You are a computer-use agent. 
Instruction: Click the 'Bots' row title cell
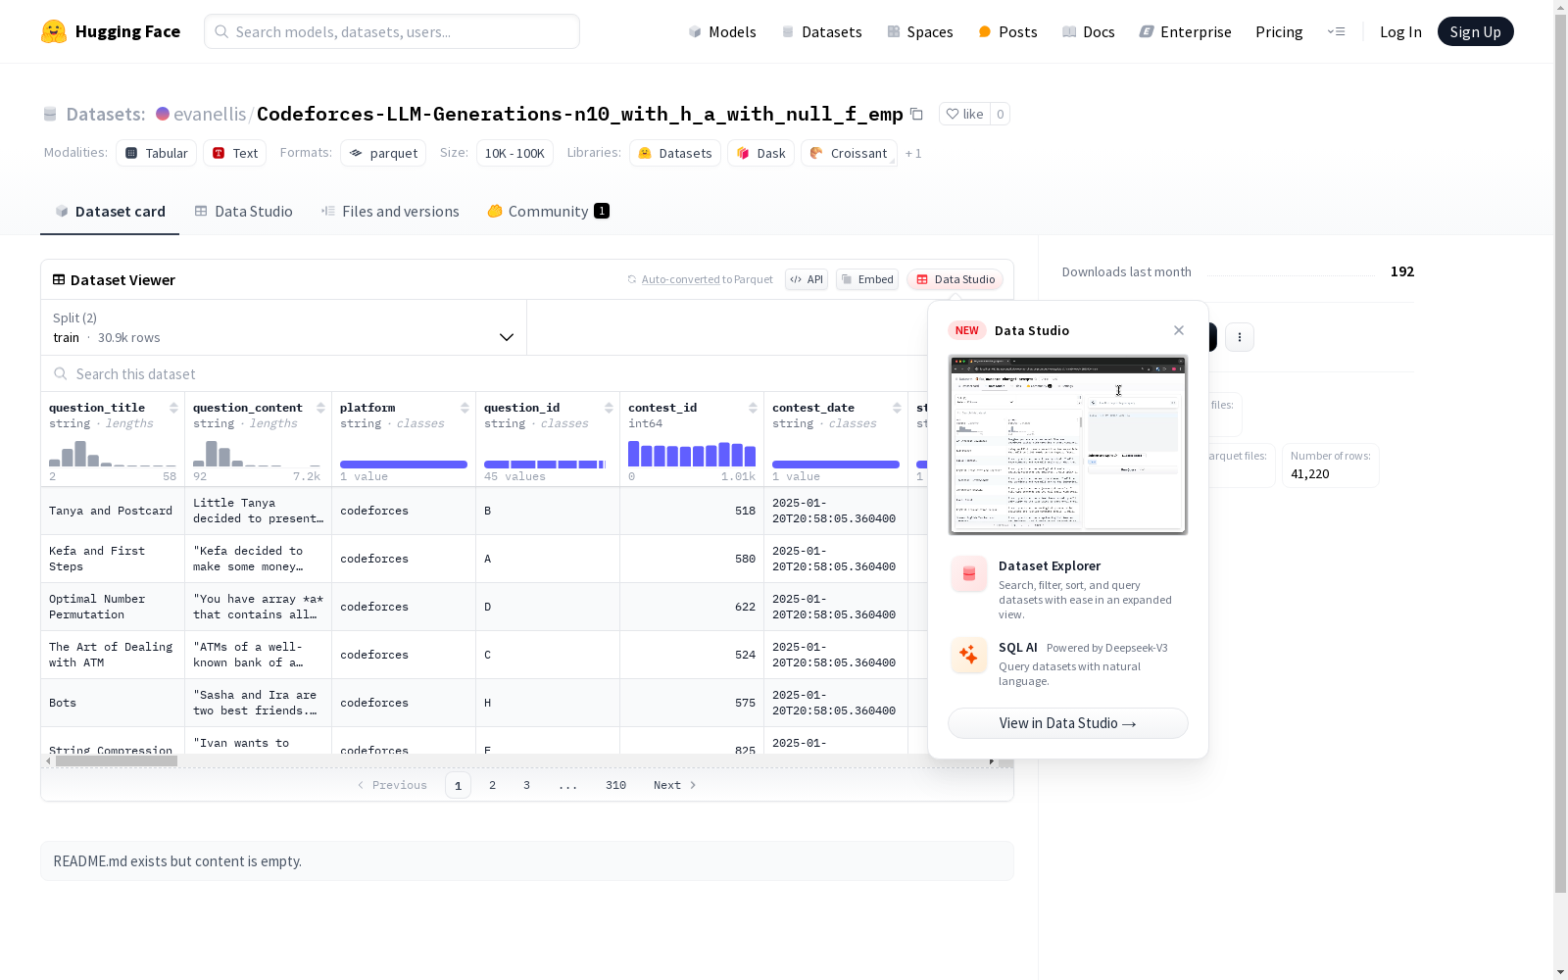click(113, 703)
